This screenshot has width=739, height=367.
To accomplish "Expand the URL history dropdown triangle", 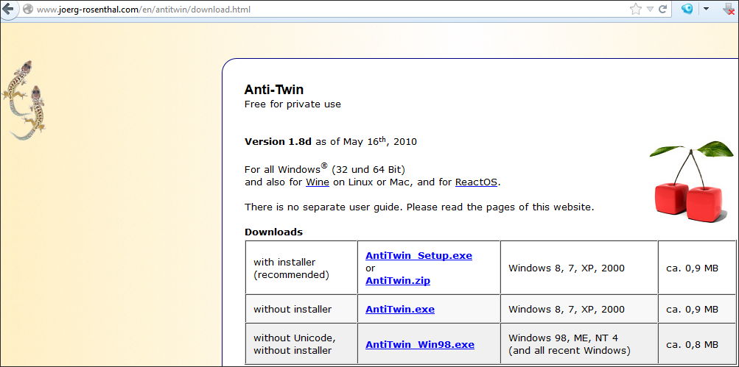I will tap(650, 9).
